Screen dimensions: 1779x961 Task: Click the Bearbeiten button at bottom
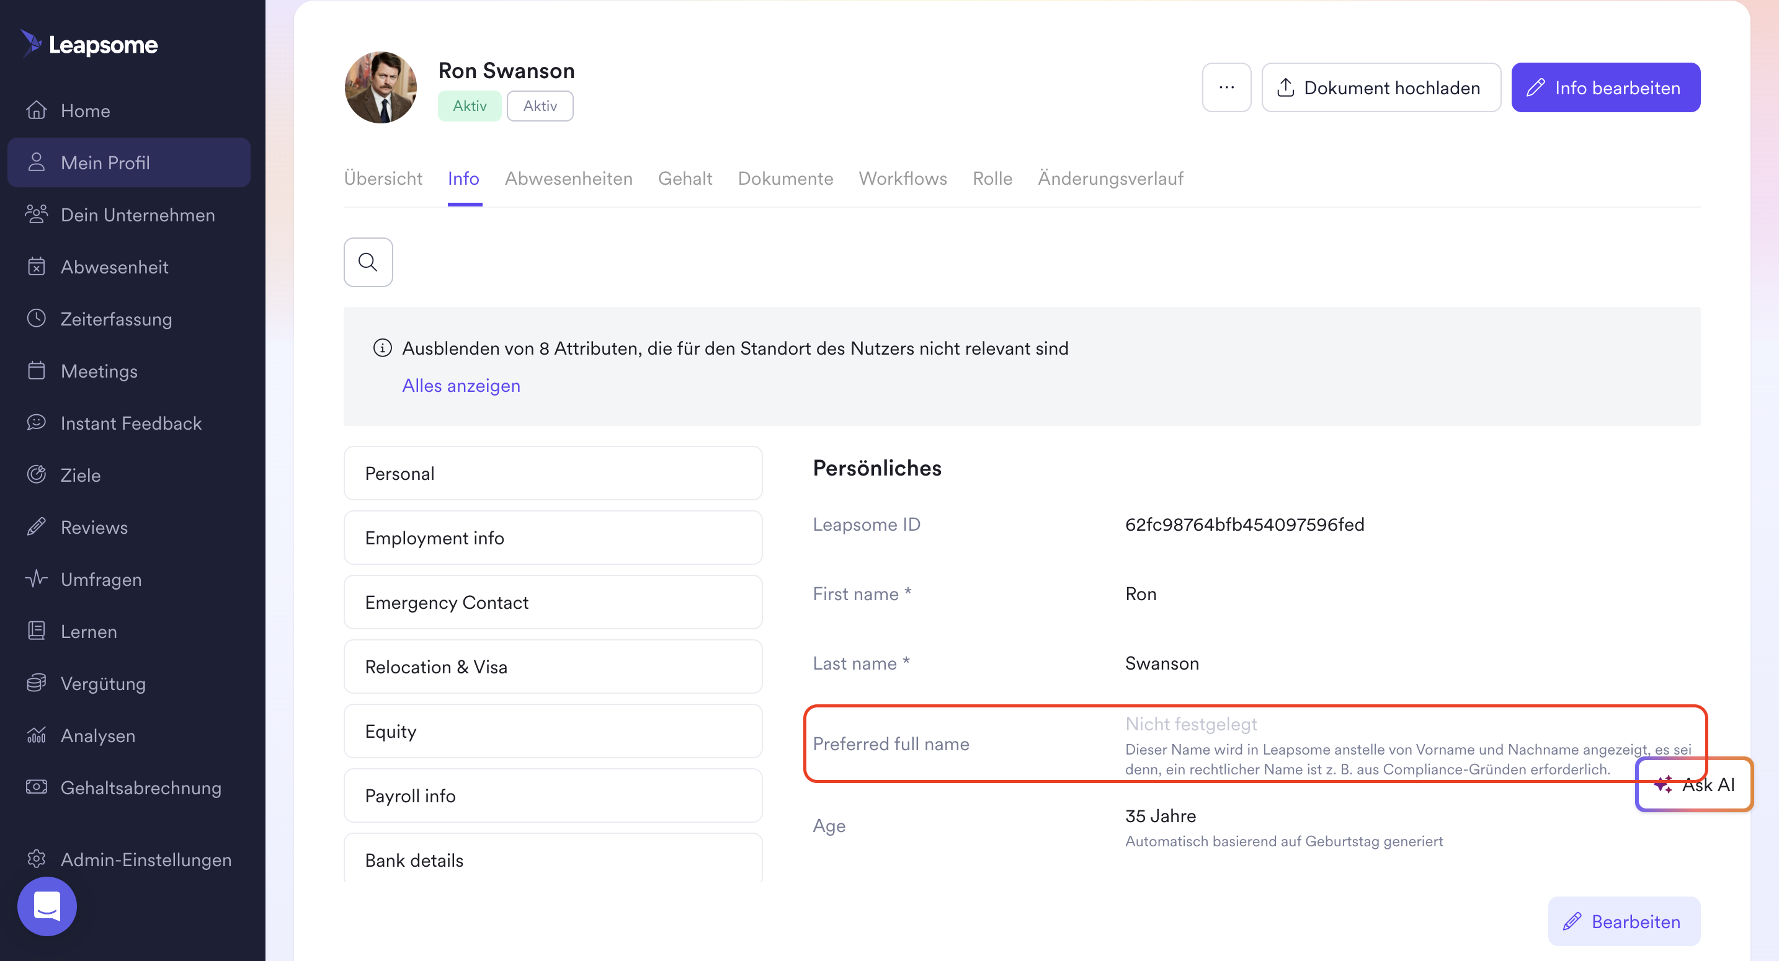(x=1623, y=922)
